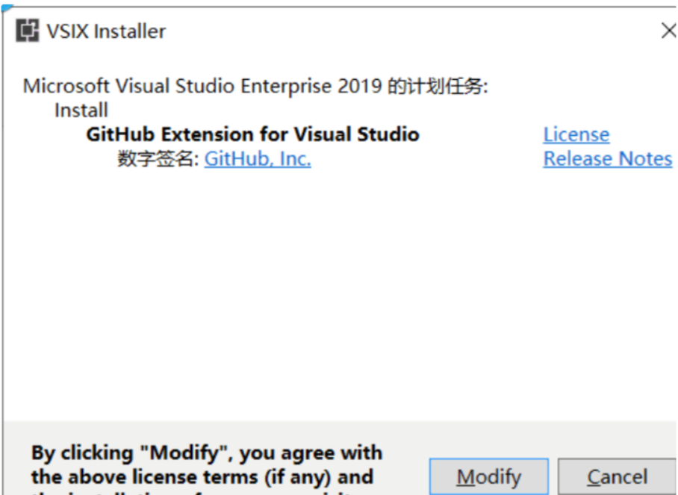The image size is (678, 495).
Task: Click the 数字签名 label
Action: (158, 159)
